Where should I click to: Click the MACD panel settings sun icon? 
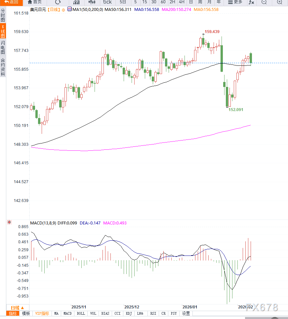tap(9, 222)
